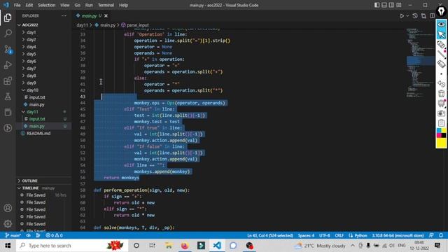Open the Manage gear icon

pyautogui.click(x=8, y=223)
